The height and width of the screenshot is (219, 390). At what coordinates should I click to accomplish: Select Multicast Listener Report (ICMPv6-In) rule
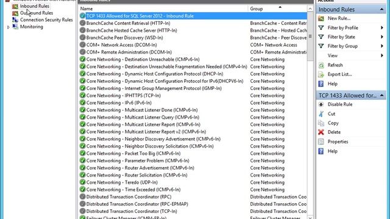143,124
